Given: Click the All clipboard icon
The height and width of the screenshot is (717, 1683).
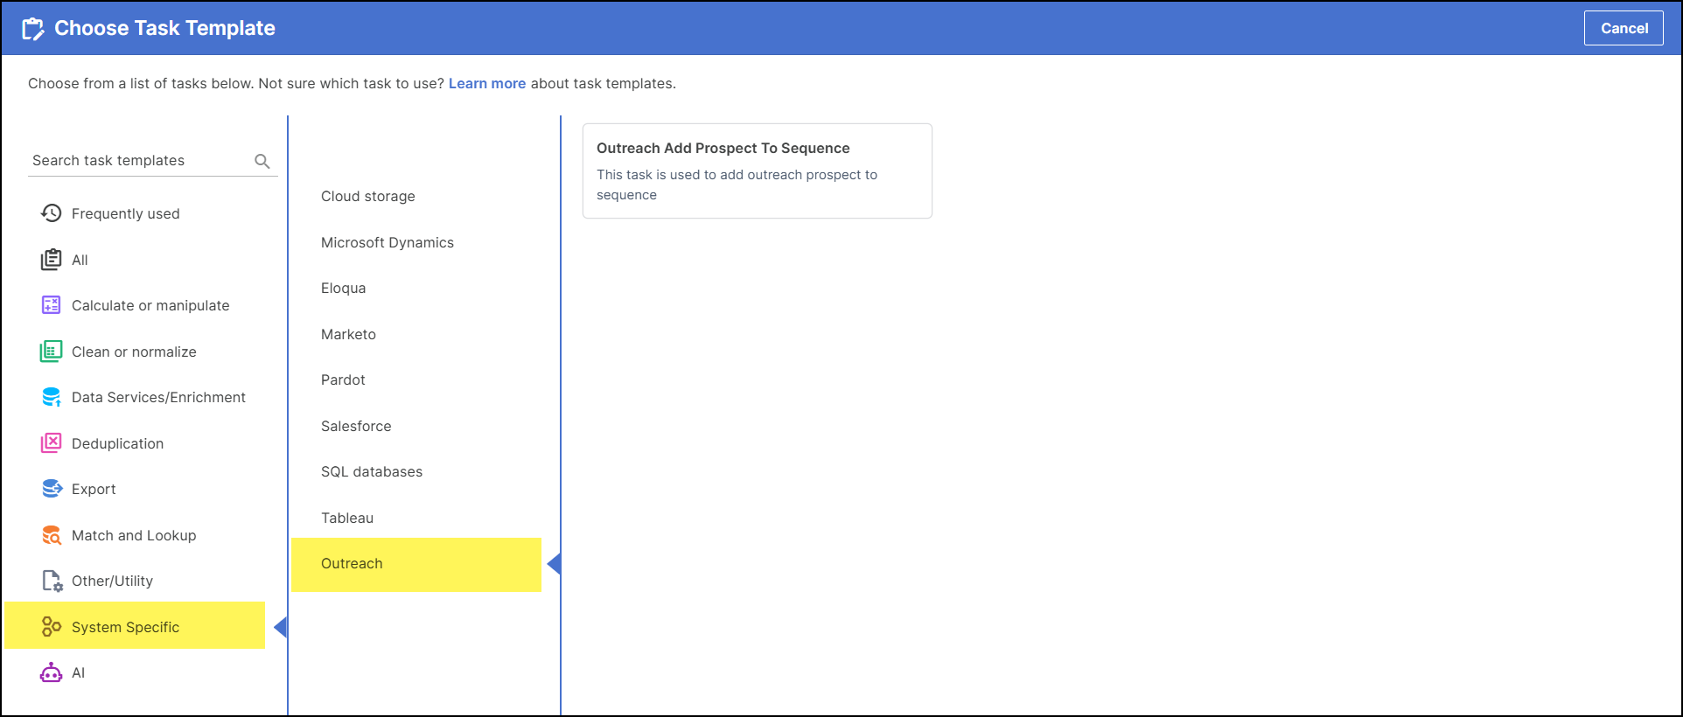Looking at the screenshot, I should pyautogui.click(x=52, y=260).
